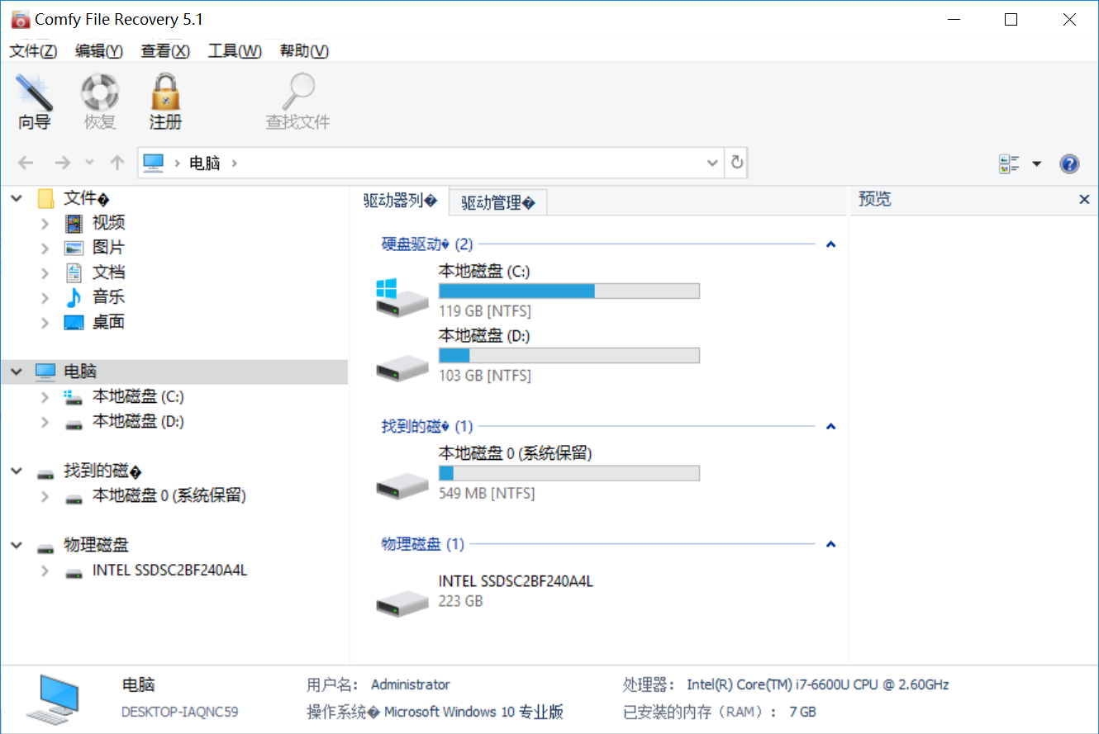Open the 帮助(V) menu

[x=304, y=51]
